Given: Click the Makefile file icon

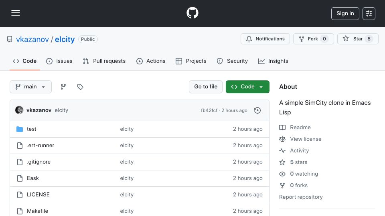Looking at the screenshot, I should (20, 211).
